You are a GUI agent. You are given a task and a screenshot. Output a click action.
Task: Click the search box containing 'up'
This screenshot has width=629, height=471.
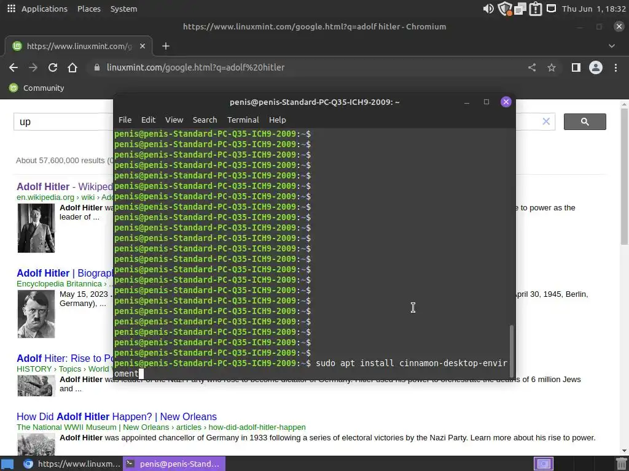[x=63, y=122]
